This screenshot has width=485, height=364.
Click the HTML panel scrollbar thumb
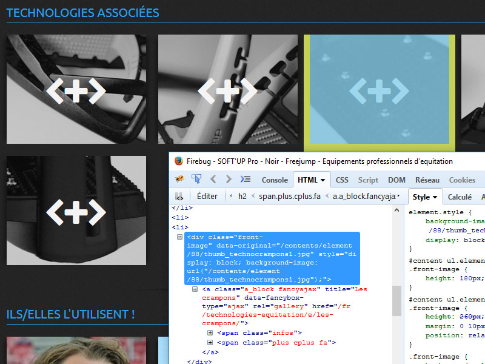pos(396,301)
